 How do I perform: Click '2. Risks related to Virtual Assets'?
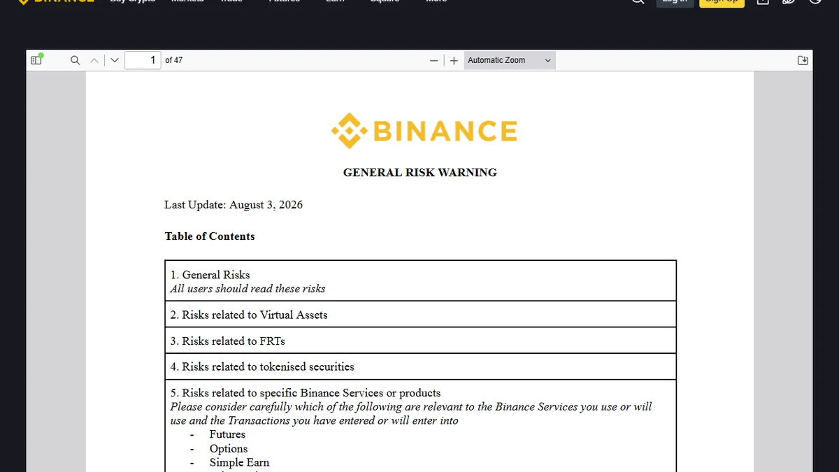coord(249,315)
